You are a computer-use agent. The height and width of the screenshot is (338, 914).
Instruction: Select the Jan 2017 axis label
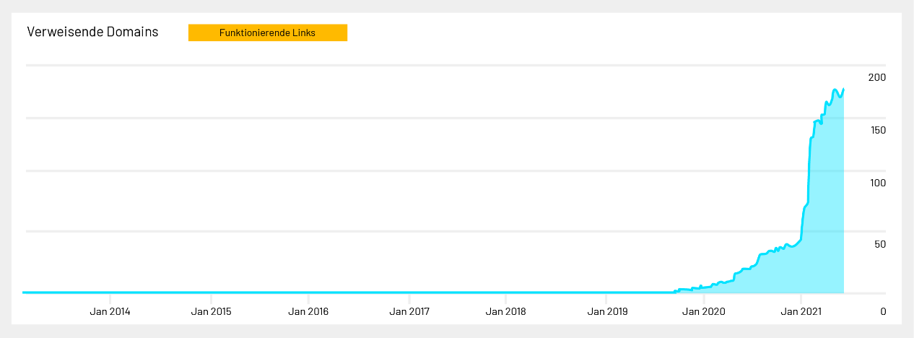click(x=409, y=312)
